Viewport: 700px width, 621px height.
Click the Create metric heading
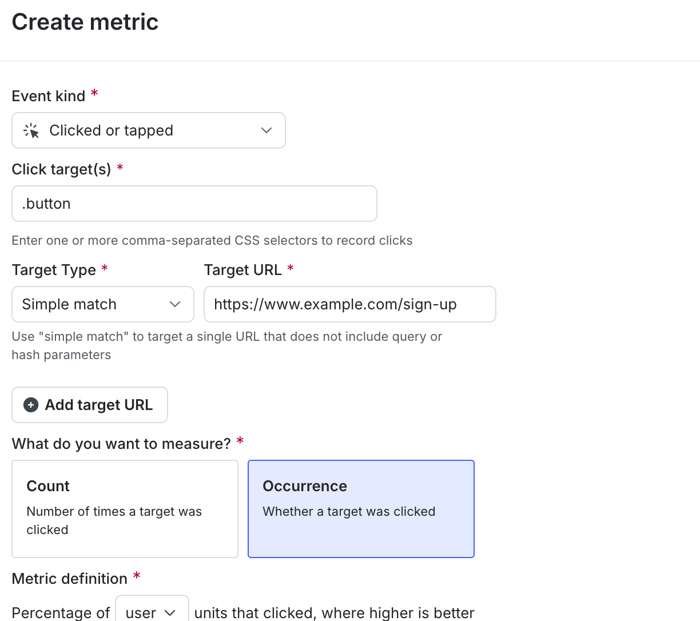coord(85,22)
